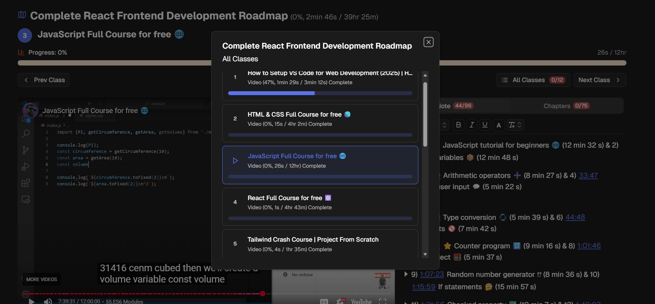The width and height of the screenshot is (655, 304).
Task: Open MORE VIDEOS on the player
Action: pos(42,279)
